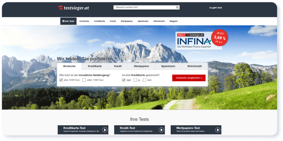Check the über 1200 Euro option
This screenshot has height=141, width=283.
point(61,80)
